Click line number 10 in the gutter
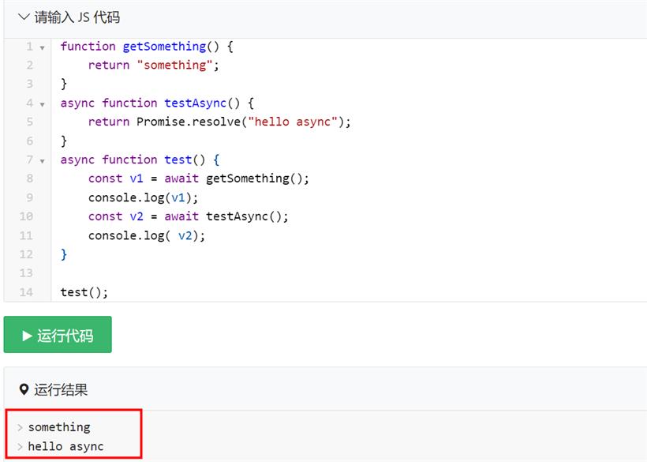Viewport: 647px width, 462px height. pos(26,216)
